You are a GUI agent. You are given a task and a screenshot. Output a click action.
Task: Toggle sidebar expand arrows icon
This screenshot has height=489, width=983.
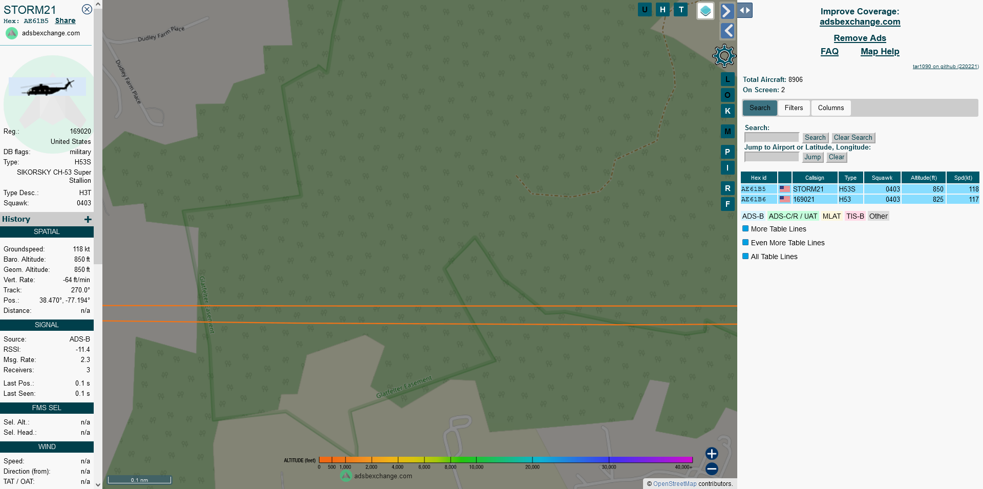click(x=745, y=10)
